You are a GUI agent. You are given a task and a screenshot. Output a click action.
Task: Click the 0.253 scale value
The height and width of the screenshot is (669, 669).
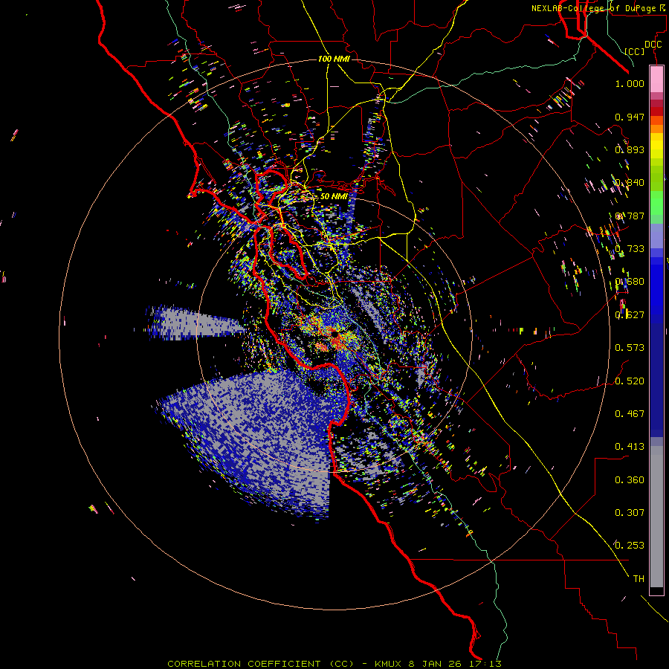tap(630, 546)
